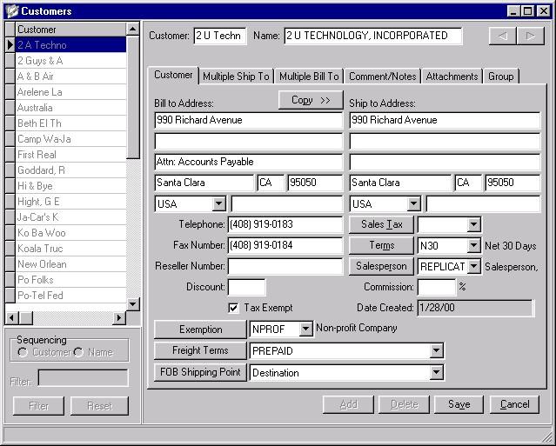This screenshot has height=446, width=556.
Task: Switch to the Multiple Ship To tab
Action: click(236, 77)
